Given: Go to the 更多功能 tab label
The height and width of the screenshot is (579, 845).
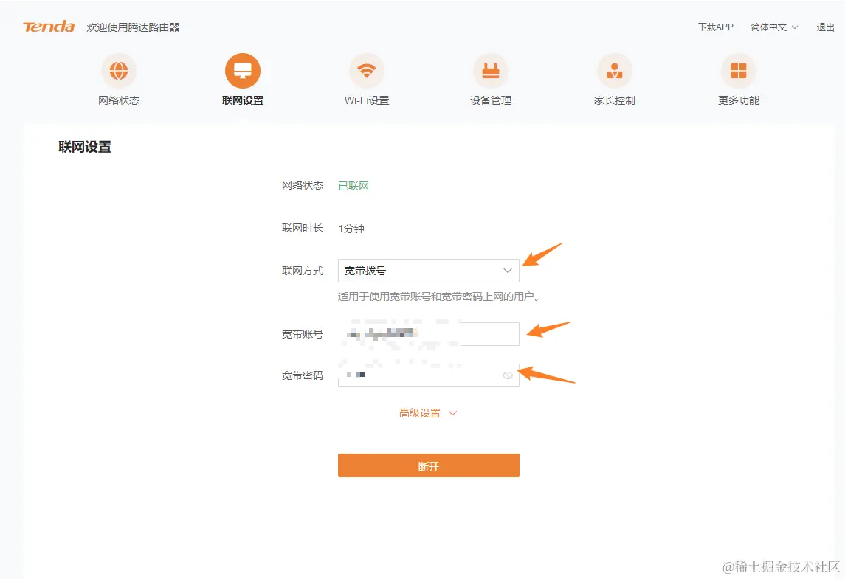Looking at the screenshot, I should tap(738, 100).
